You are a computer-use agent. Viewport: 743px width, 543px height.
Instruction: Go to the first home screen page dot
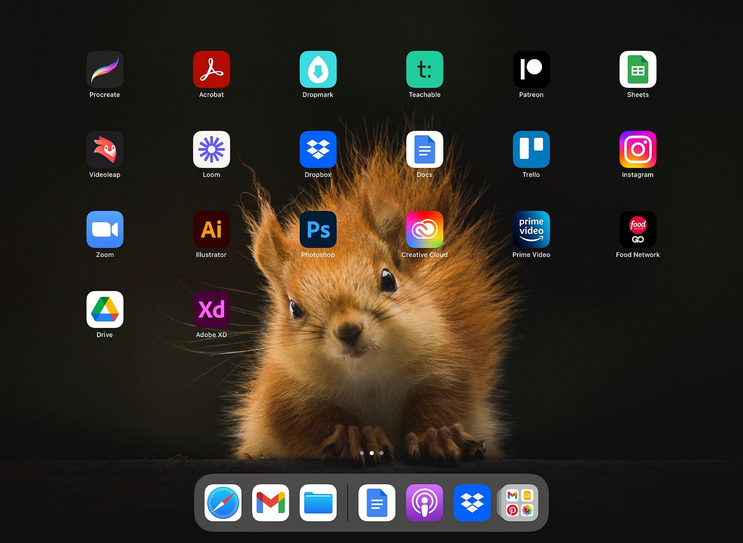tap(362, 453)
